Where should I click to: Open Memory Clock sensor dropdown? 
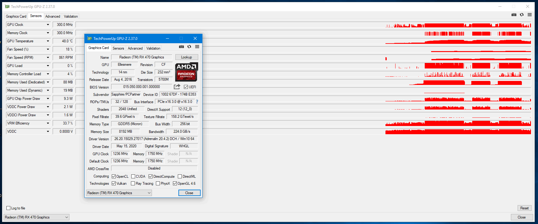pos(48,33)
